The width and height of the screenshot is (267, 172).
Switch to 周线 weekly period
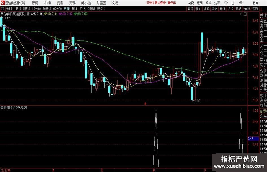(x=75, y=9)
